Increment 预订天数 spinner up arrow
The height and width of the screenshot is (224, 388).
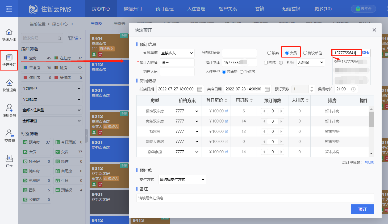(x=312, y=87)
